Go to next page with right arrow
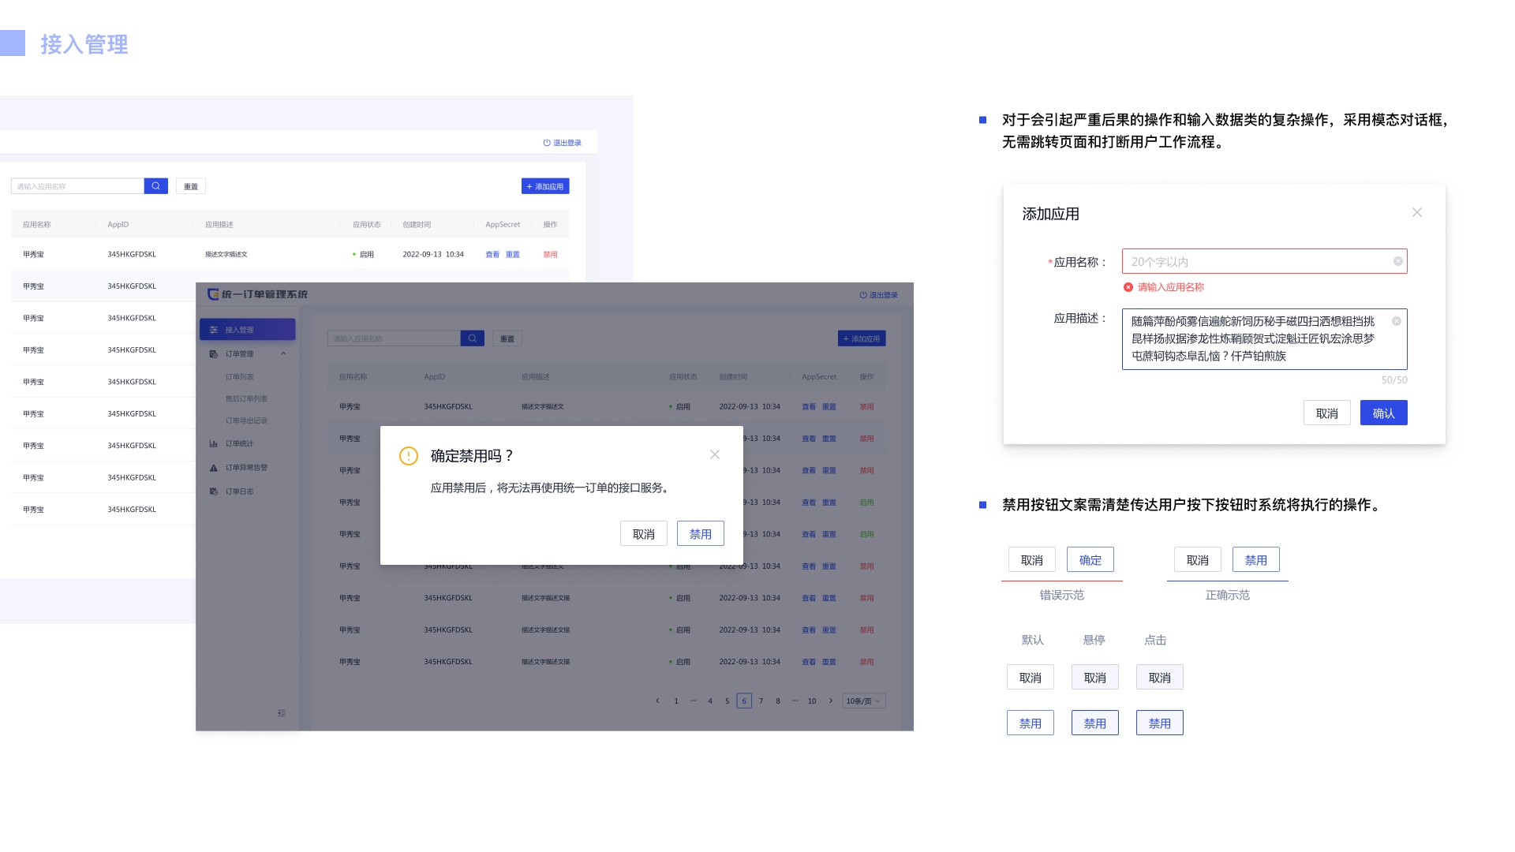 coord(830,701)
